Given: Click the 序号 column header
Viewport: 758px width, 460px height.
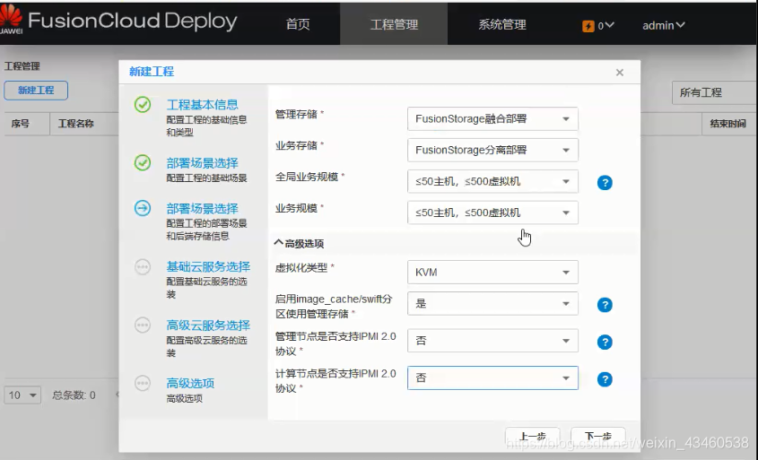Looking at the screenshot, I should 21,124.
